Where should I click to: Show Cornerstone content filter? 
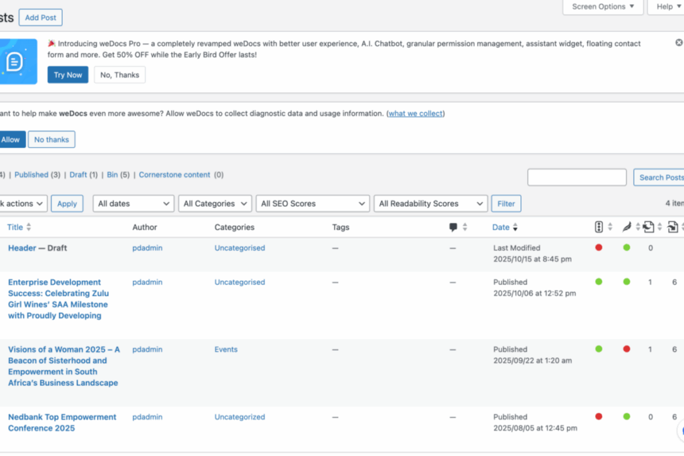point(174,174)
